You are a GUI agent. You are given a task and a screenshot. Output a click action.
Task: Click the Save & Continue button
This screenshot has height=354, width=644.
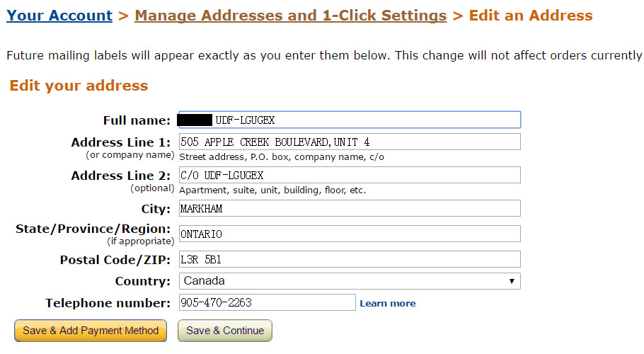(x=225, y=331)
